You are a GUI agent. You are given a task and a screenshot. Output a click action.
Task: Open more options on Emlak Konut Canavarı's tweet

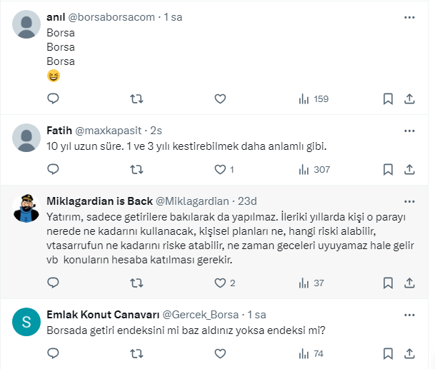click(x=409, y=314)
